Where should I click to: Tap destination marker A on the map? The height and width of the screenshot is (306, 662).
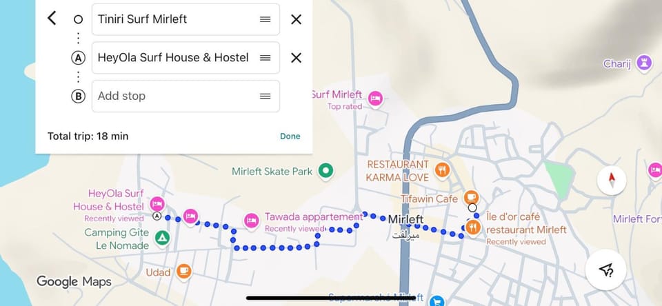(157, 216)
